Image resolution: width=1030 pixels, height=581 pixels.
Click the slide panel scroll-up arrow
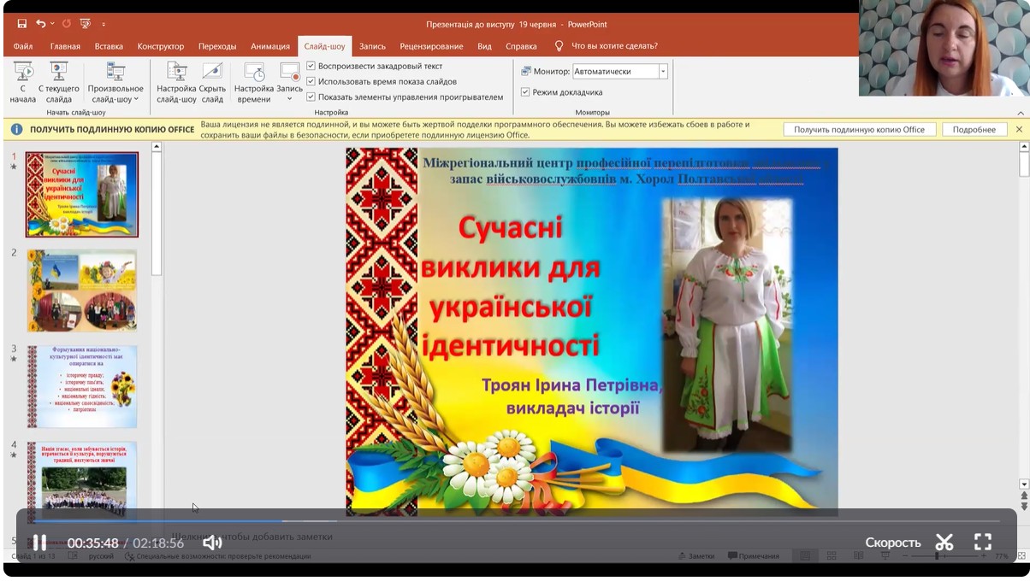click(157, 147)
